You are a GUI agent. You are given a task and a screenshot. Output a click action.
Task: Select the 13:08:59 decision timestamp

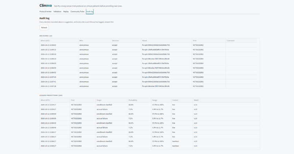point(49,68)
